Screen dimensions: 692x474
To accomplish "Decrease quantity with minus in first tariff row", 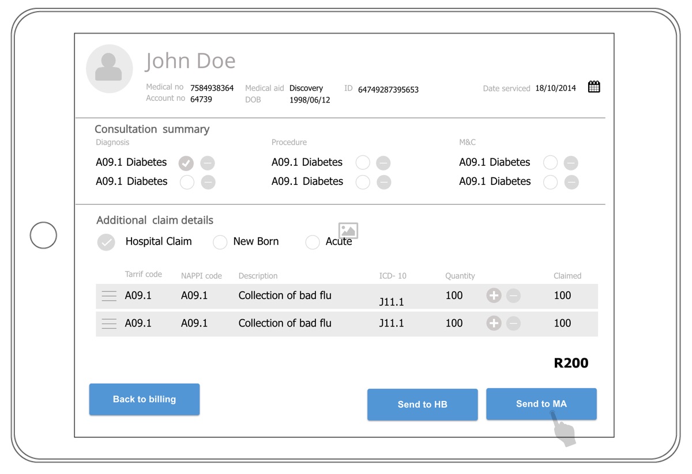I will (513, 296).
